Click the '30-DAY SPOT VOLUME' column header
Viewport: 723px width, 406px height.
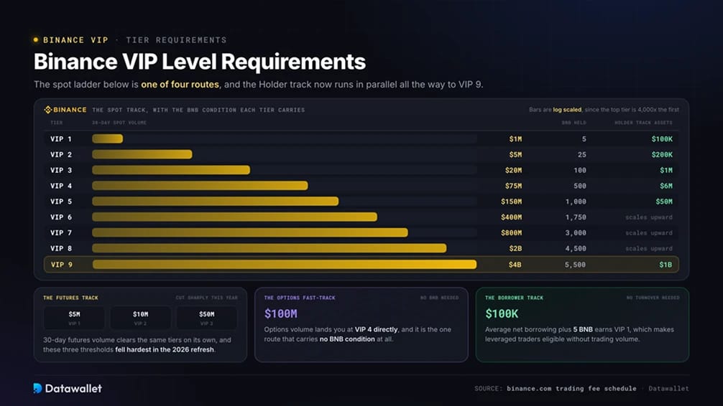click(x=119, y=123)
